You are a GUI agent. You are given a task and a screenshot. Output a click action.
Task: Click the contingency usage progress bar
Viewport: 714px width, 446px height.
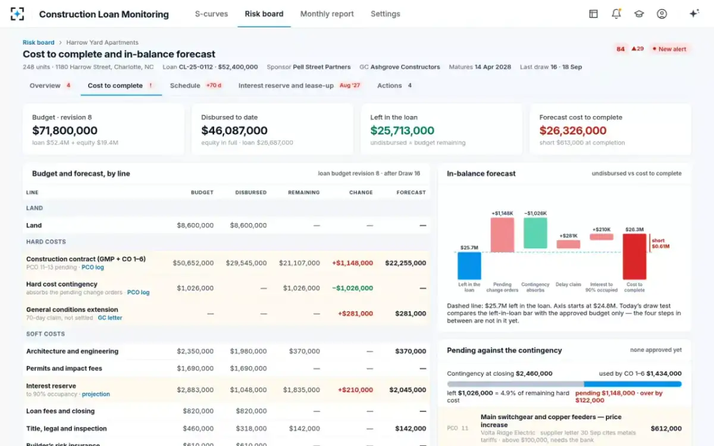(x=565, y=384)
